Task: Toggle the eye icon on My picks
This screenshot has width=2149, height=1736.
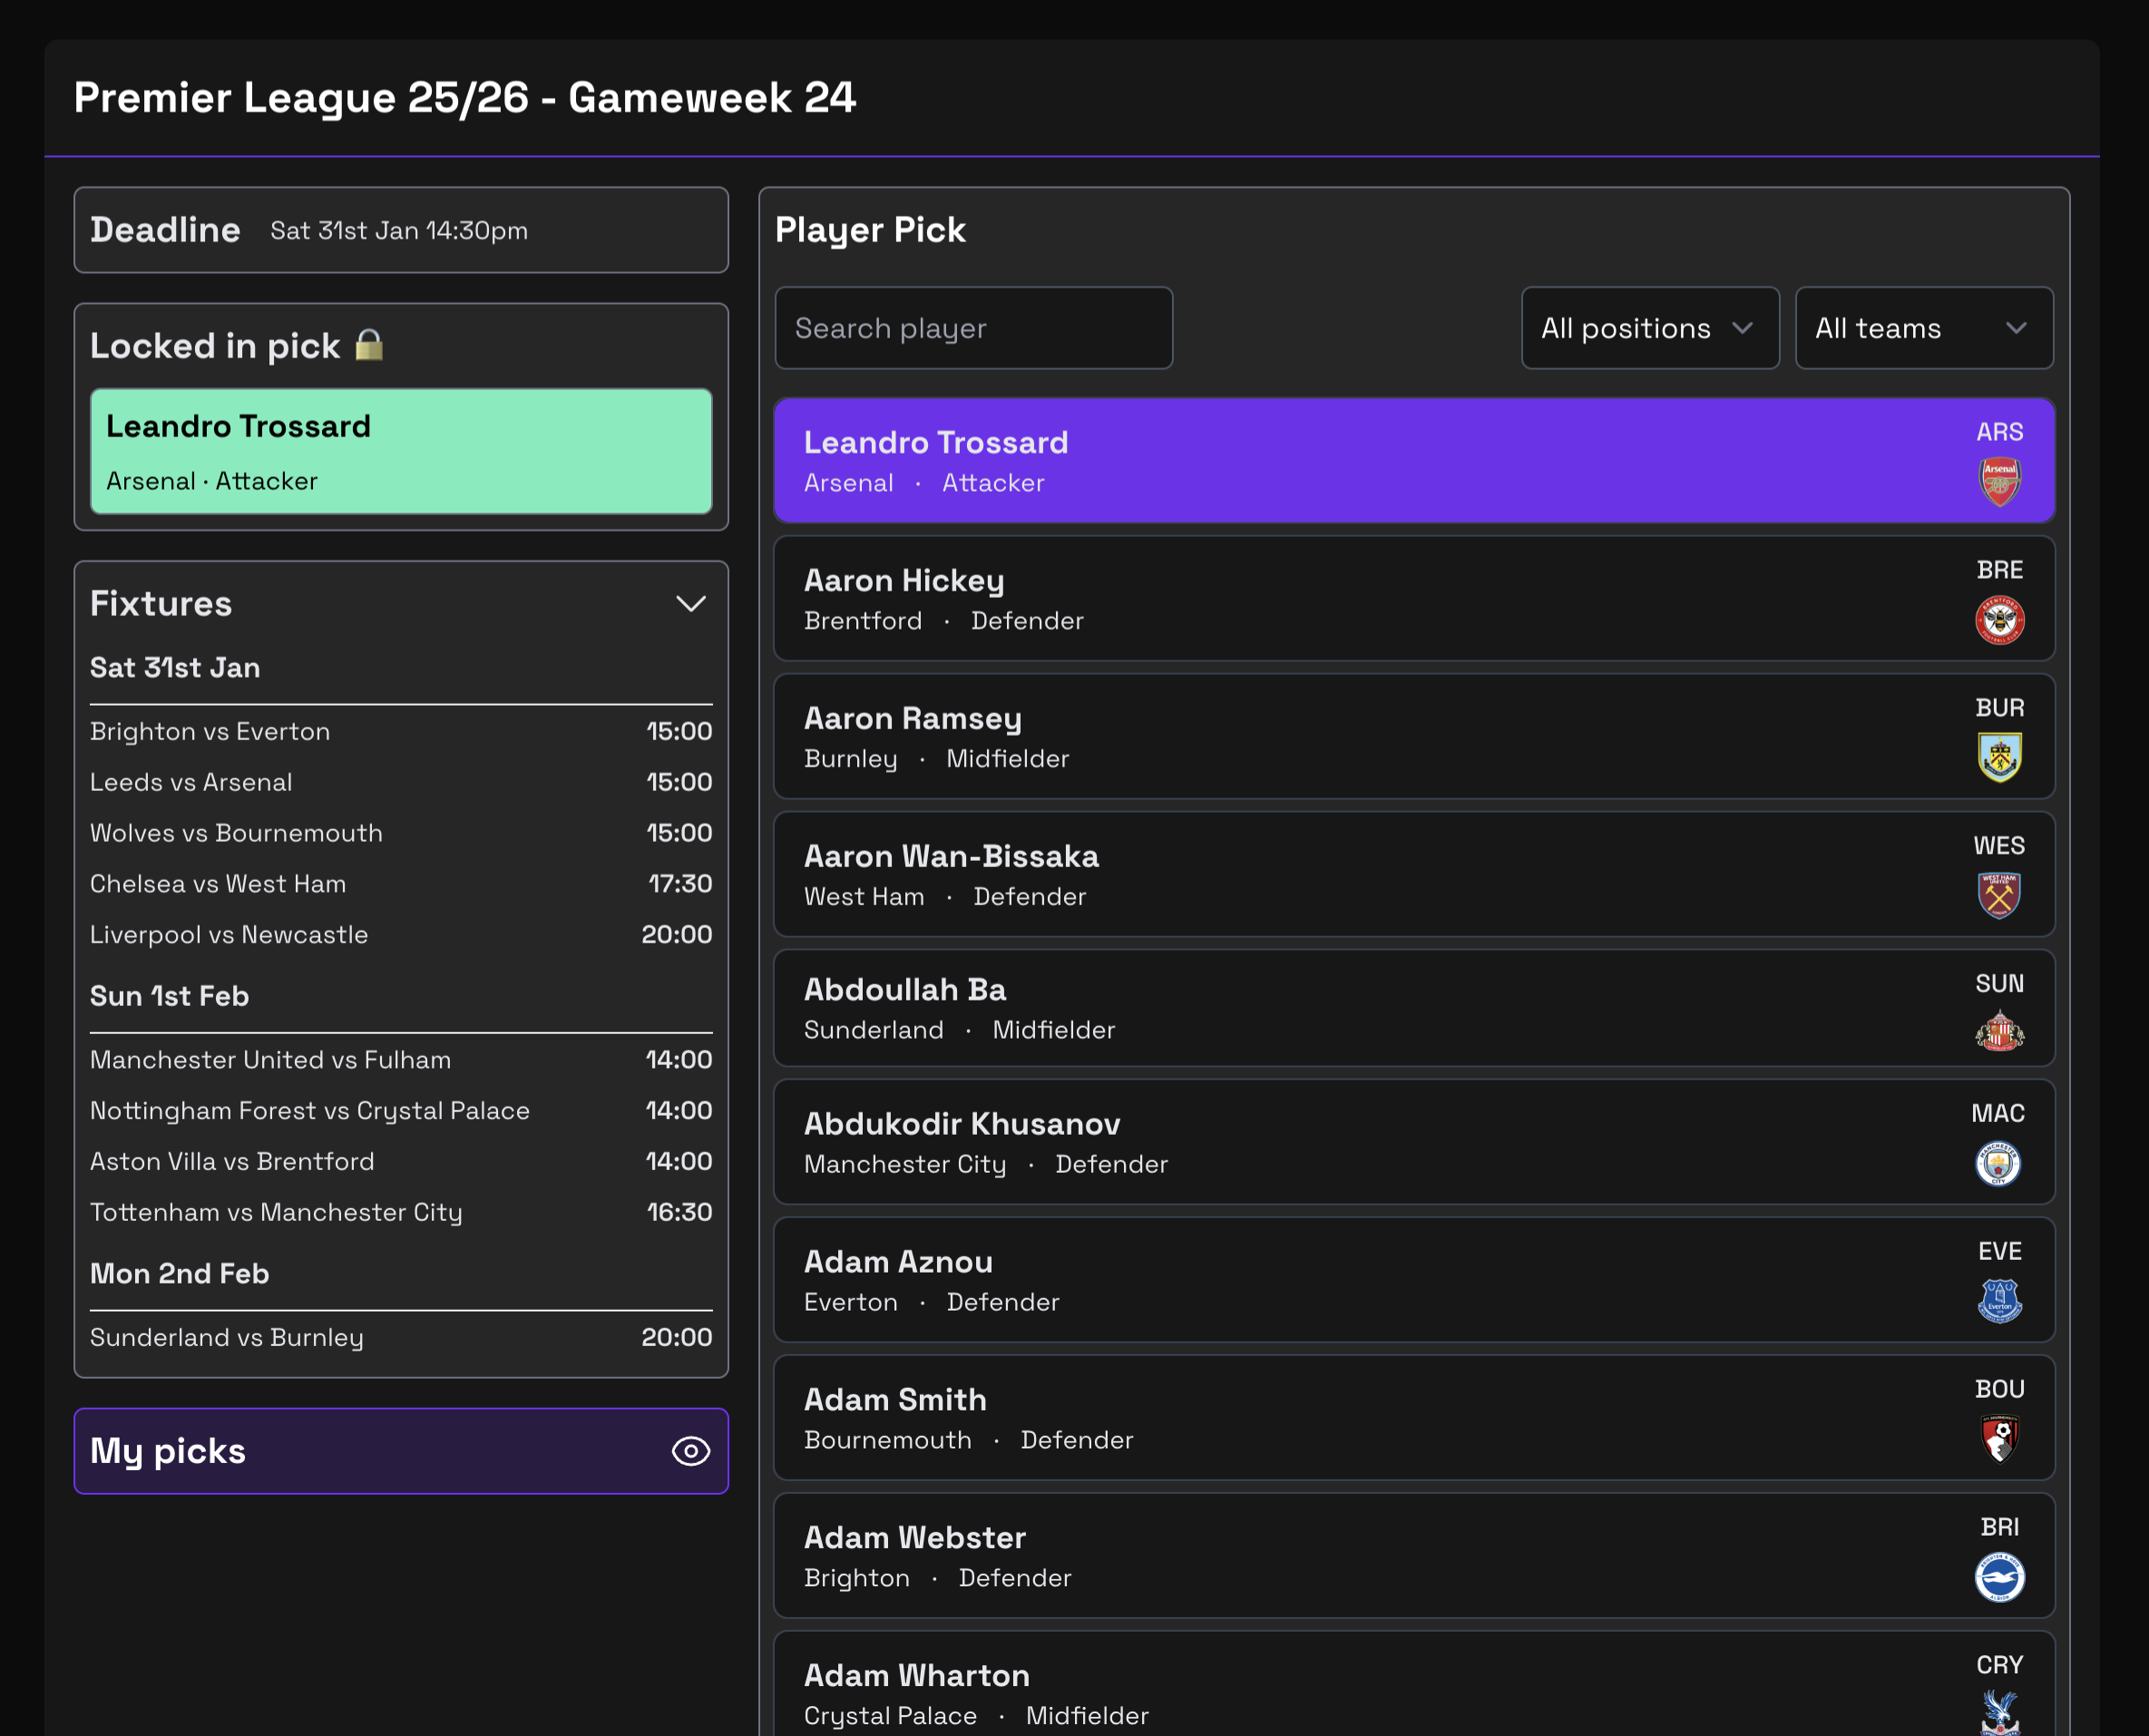Action: tap(692, 1452)
